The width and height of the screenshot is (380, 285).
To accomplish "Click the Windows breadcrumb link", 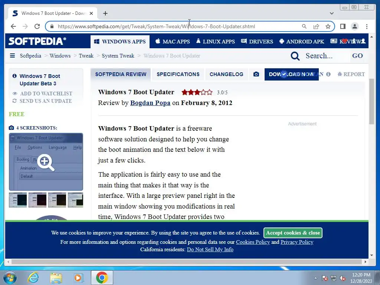I will tap(60, 56).
